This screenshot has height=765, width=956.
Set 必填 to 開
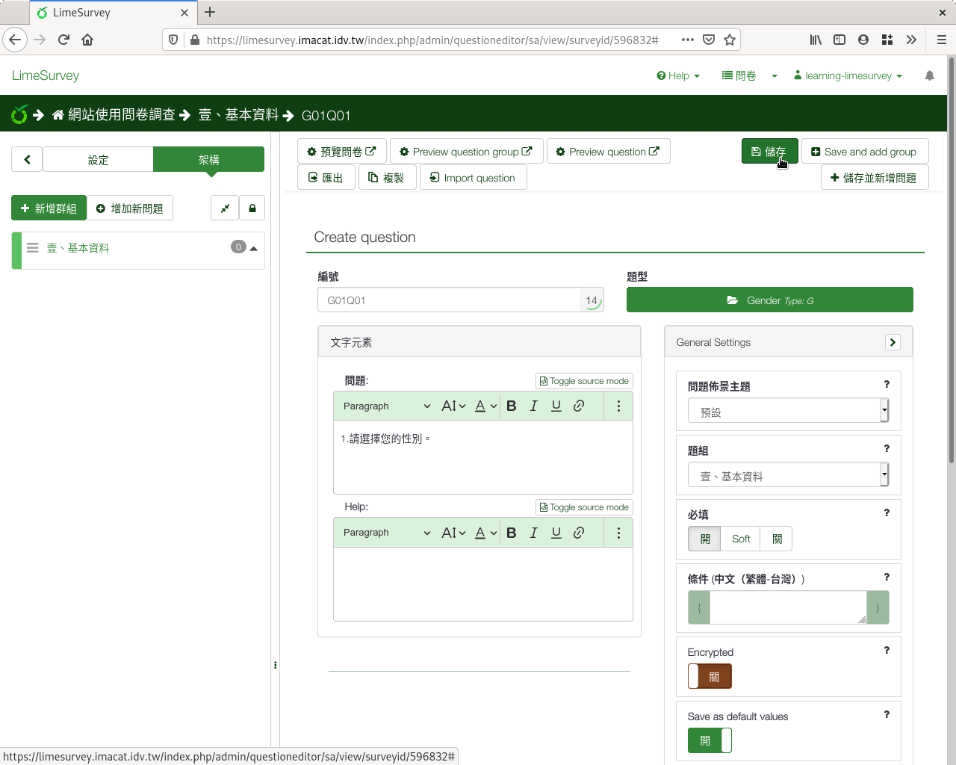pyautogui.click(x=704, y=539)
